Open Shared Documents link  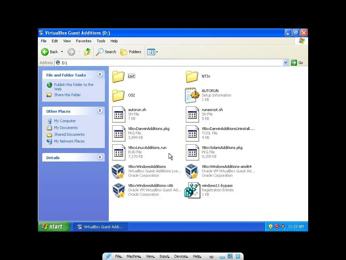(69, 134)
